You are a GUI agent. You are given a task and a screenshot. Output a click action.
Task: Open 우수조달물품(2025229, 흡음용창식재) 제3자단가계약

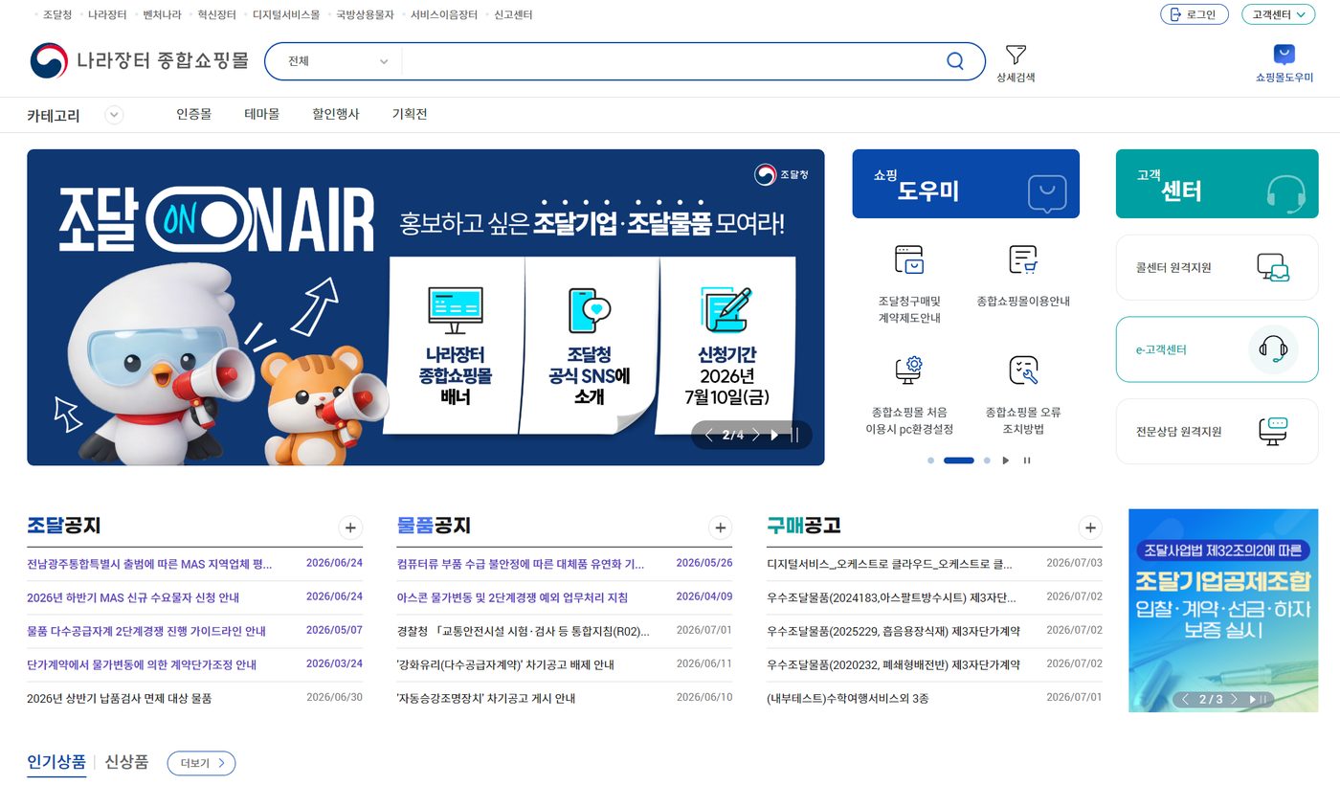pos(893,631)
